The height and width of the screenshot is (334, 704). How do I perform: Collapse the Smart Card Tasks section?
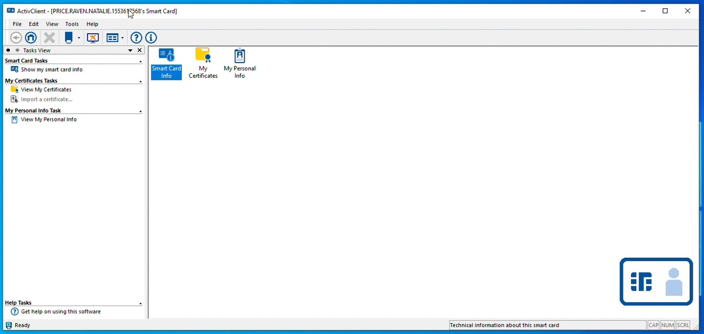pos(141,61)
